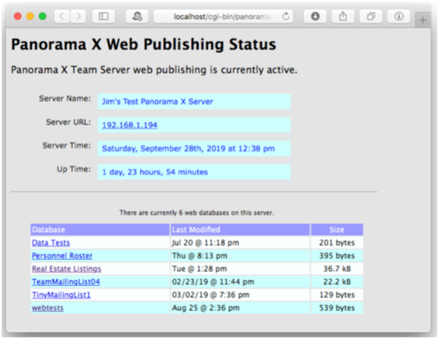Click the '539 bytes' size cell
This screenshot has width=439, height=339.
[337, 308]
